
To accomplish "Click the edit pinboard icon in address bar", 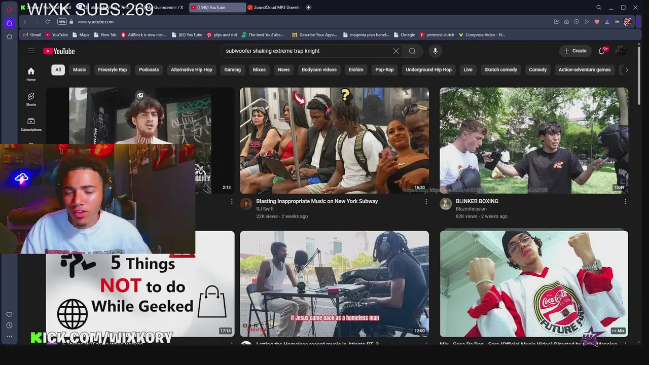I will 556,22.
